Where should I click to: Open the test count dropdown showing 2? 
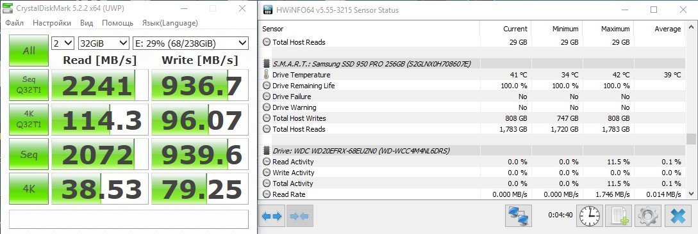[x=63, y=43]
